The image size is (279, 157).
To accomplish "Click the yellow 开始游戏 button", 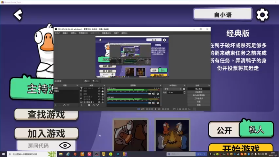I will (241, 148).
